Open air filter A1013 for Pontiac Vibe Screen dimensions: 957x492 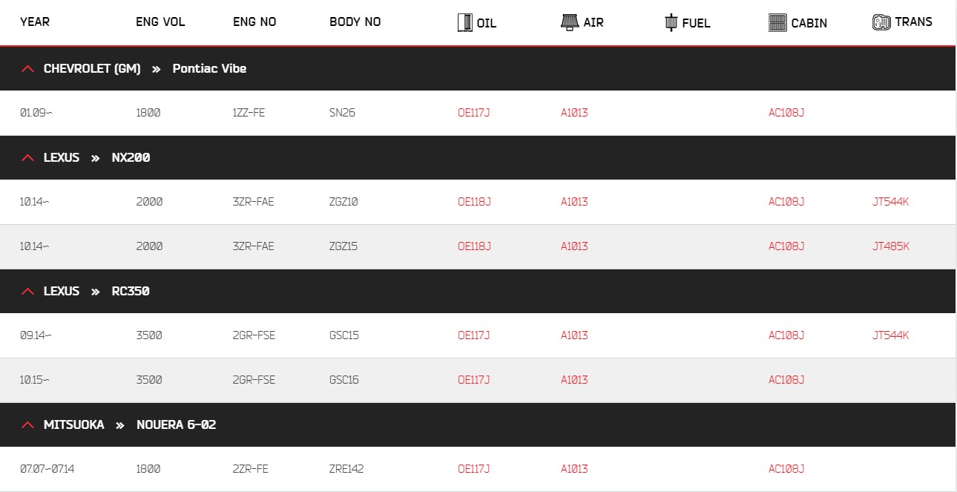point(574,113)
